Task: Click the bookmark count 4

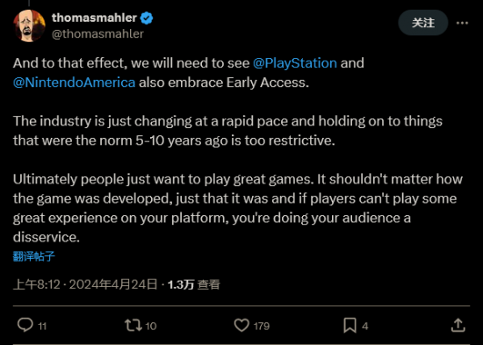Action: 365,327
